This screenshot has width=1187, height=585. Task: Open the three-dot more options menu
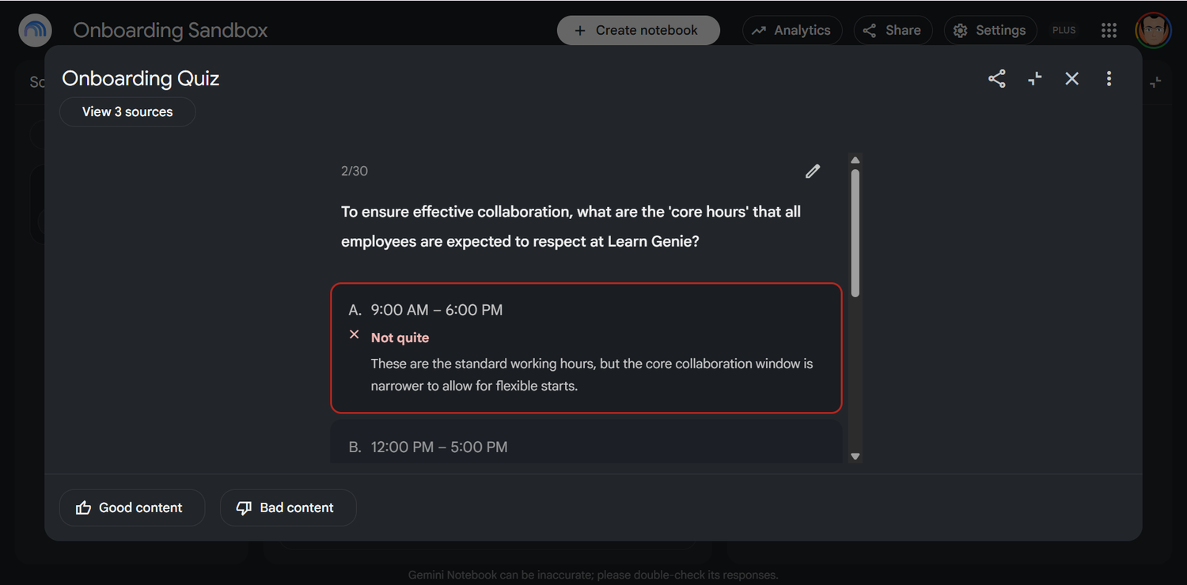[x=1109, y=78]
